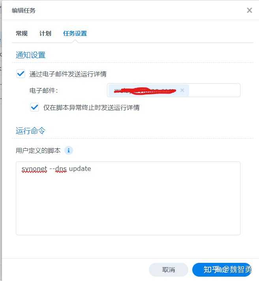The height and width of the screenshot is (281, 259).
Task: Focus the user-defined script text area
Action: [128, 198]
